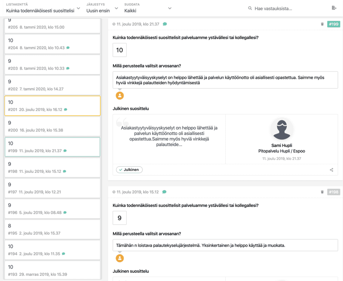Delete response #199 with trash icon
The width and height of the screenshot is (343, 281).
tap(322, 24)
